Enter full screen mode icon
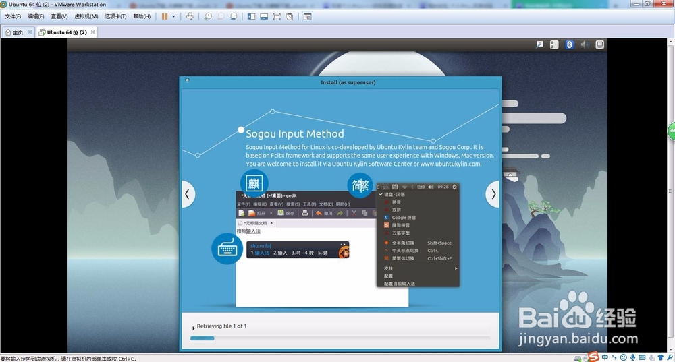The height and width of the screenshot is (362, 675). tap(277, 16)
